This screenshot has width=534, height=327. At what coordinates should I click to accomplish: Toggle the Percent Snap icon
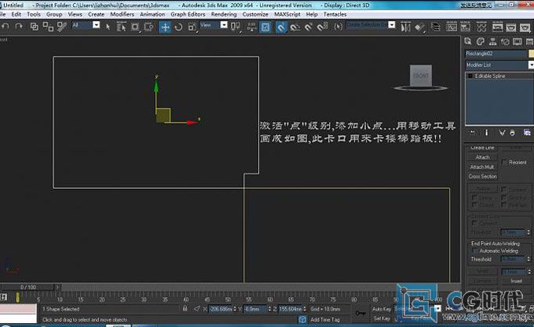point(309,27)
